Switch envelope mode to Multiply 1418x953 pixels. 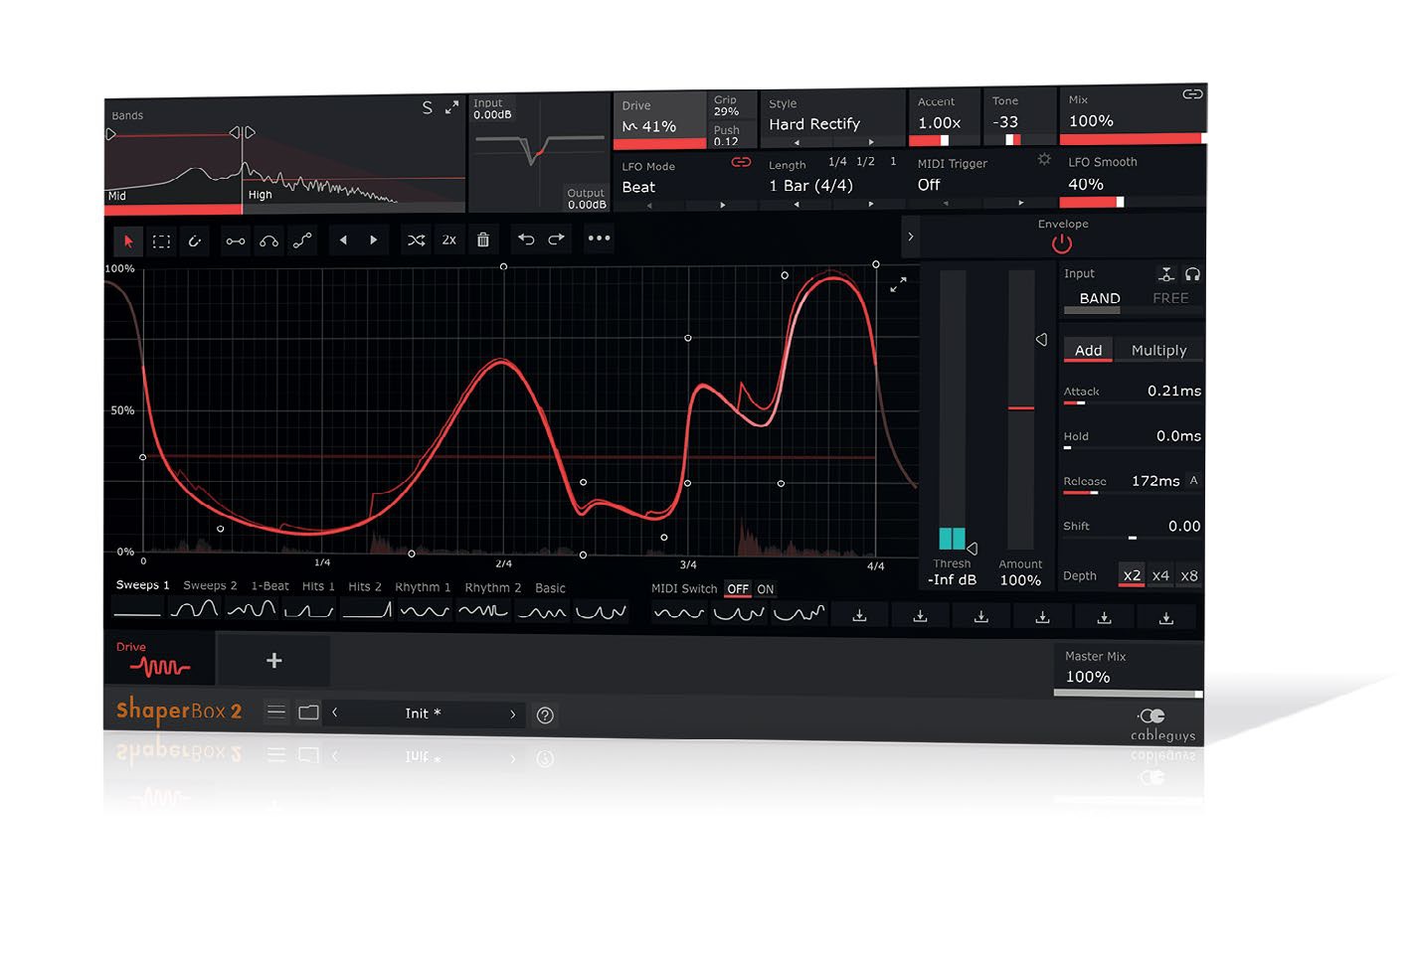click(1158, 351)
